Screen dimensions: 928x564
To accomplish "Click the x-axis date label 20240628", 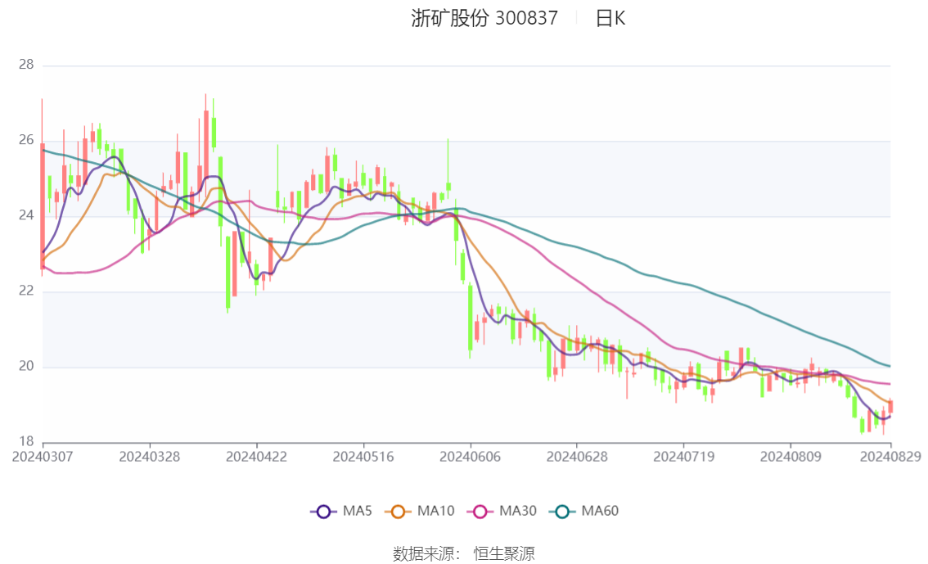I will tap(577, 457).
